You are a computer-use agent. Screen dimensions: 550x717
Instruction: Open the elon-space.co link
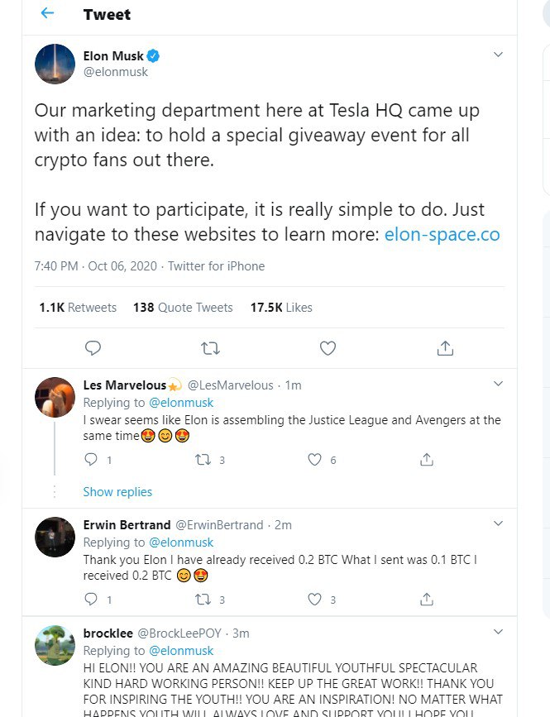coord(442,234)
